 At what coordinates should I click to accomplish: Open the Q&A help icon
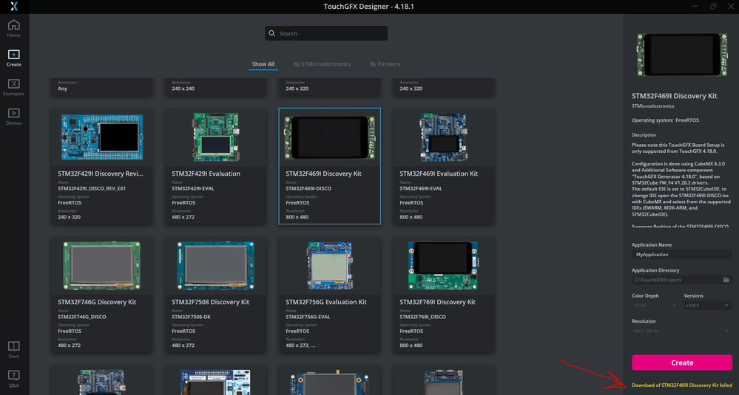13,379
